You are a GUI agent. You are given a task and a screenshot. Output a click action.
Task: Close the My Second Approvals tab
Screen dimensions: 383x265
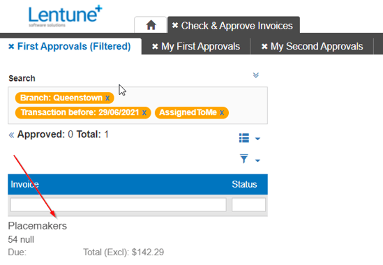[x=264, y=47]
